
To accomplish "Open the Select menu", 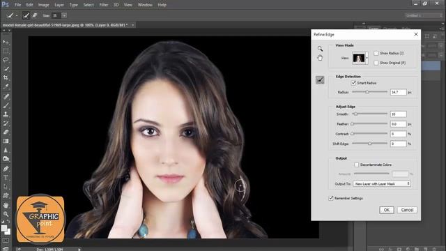I will pos(89,5).
